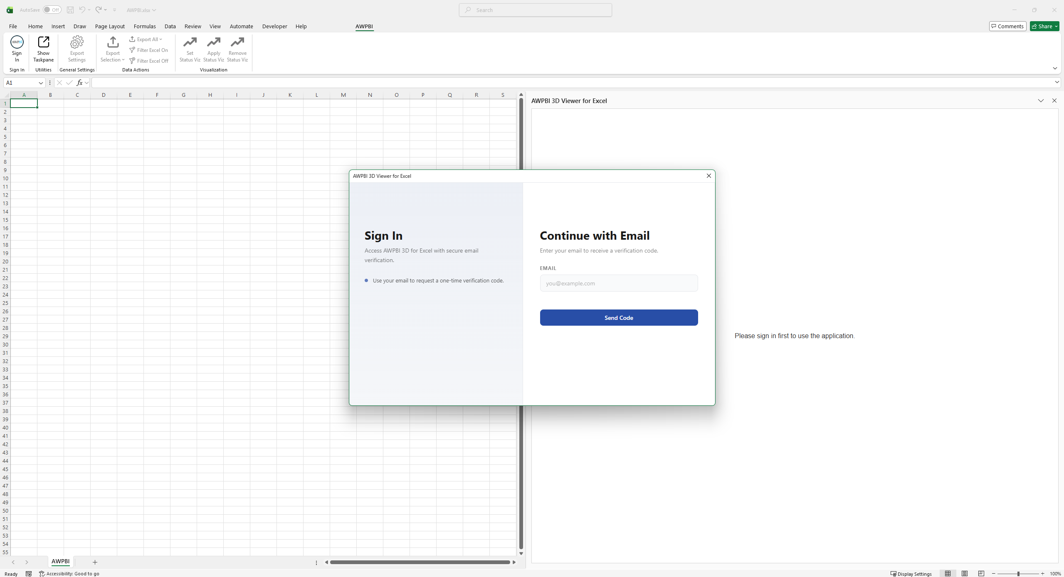Turn on Filter Excel On

pyautogui.click(x=148, y=50)
